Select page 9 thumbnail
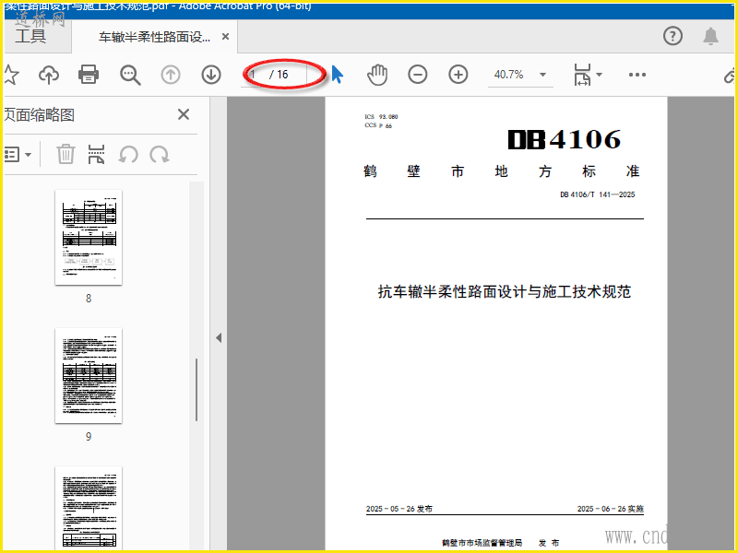The height and width of the screenshot is (553, 738). coord(89,376)
